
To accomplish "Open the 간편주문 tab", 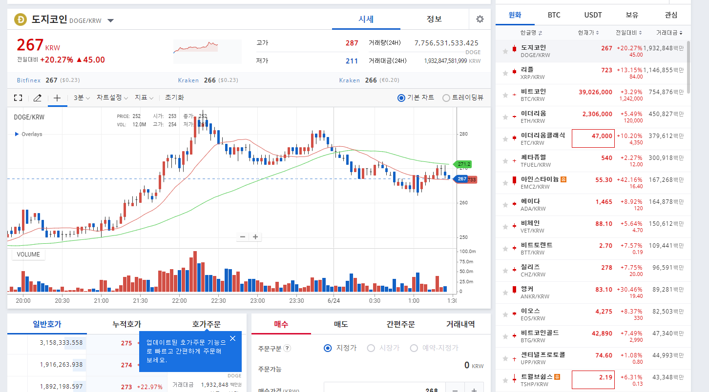I will (x=401, y=324).
